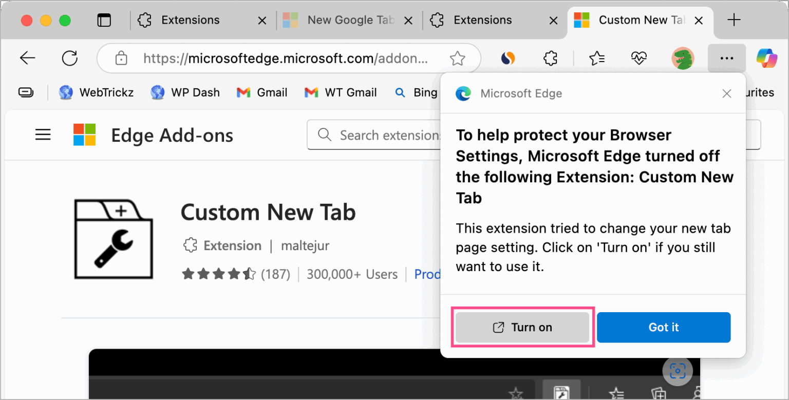Image resolution: width=789 pixels, height=400 pixels.
Task: Click the favorites star in the address bar
Action: [458, 58]
